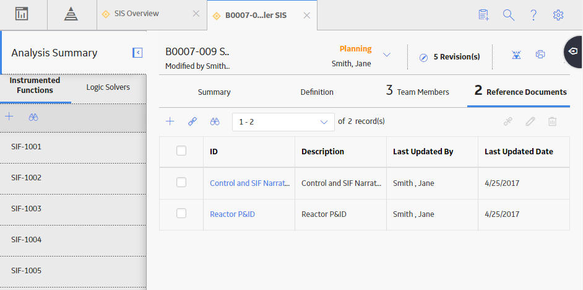Open the Reactor P&ID link
This screenshot has height=290, width=583.
coord(232,214)
